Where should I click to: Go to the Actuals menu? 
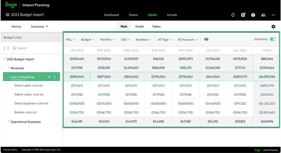pos(172,15)
